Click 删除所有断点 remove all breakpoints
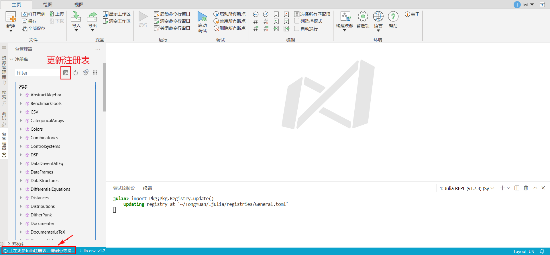Screen dimensions: 550x255 (229, 28)
